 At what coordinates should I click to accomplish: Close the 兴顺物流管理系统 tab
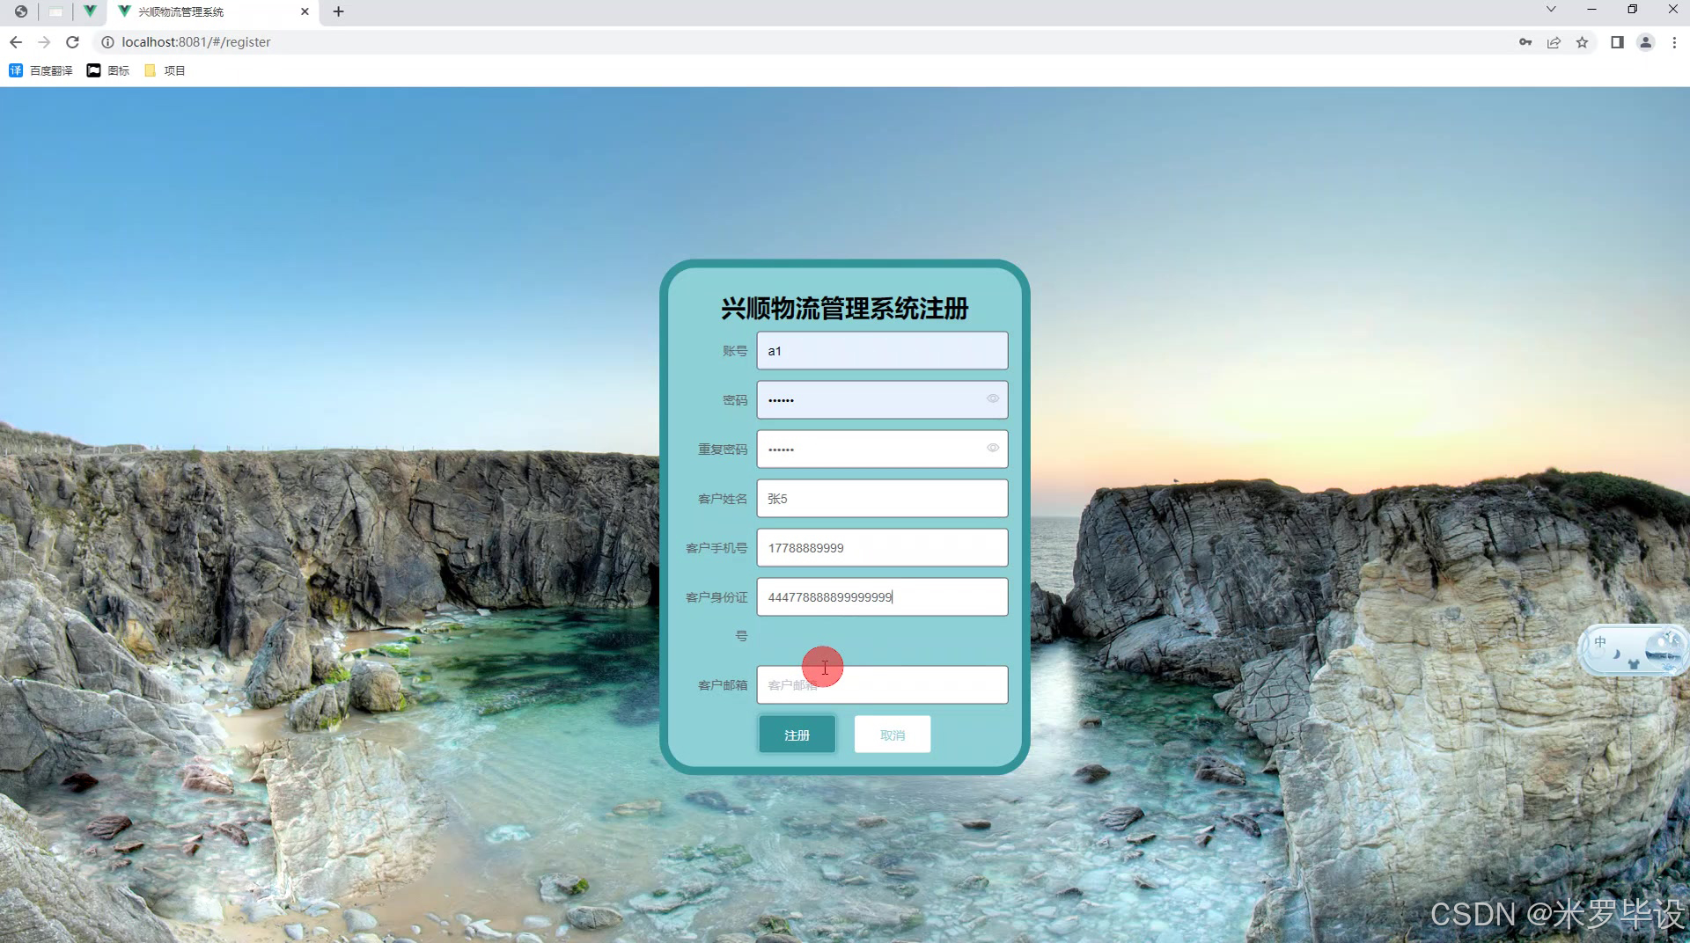[x=305, y=11]
